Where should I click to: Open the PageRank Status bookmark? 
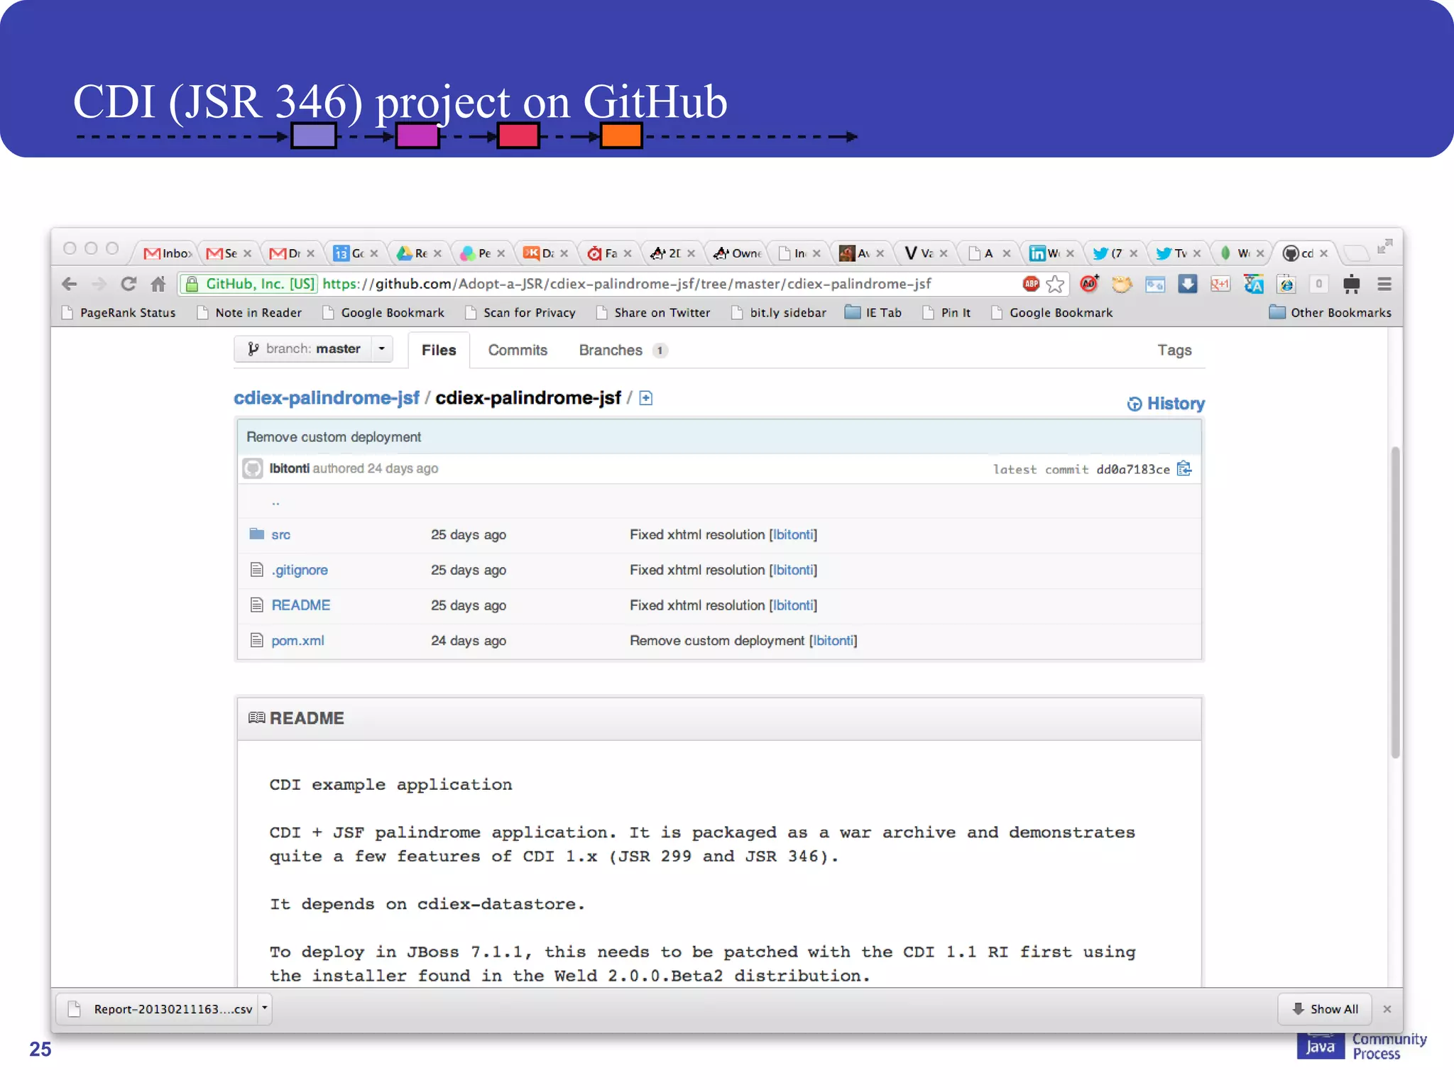pos(119,312)
